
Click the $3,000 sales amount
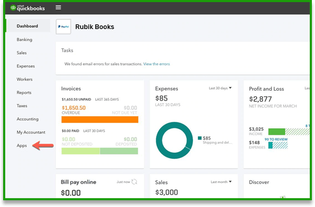pos(166,192)
